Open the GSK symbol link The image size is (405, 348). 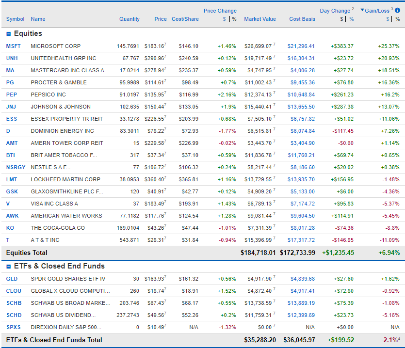12,192
